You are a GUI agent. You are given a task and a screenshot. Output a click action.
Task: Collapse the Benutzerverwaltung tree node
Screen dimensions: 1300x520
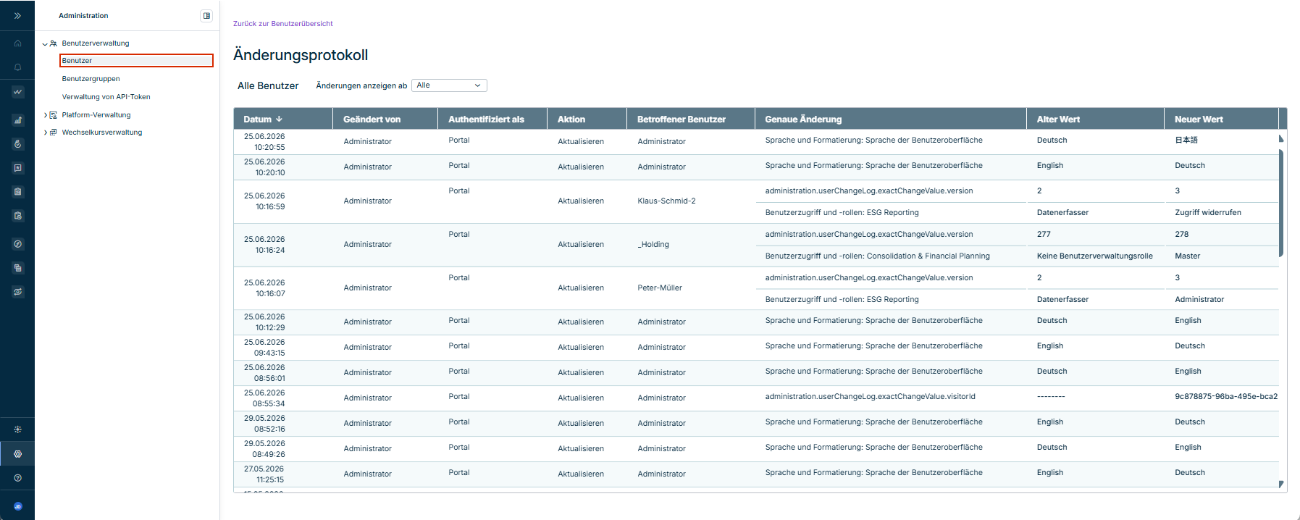45,43
